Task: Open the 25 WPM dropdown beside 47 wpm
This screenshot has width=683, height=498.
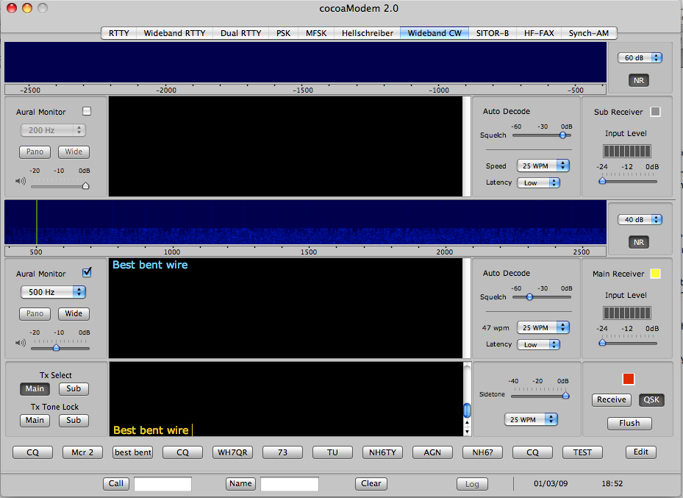Action: 543,327
